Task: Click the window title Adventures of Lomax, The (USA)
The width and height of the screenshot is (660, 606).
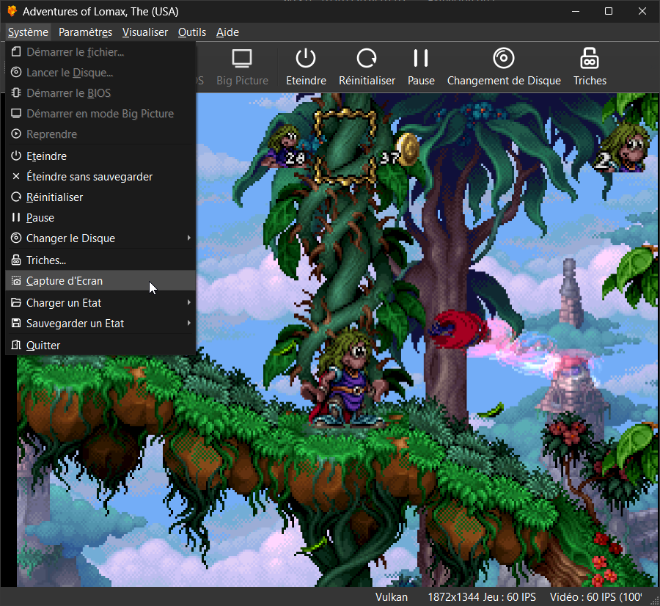Action: pyautogui.click(x=100, y=11)
